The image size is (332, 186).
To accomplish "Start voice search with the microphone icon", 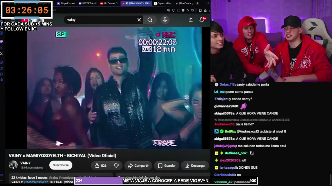I will (165, 20).
